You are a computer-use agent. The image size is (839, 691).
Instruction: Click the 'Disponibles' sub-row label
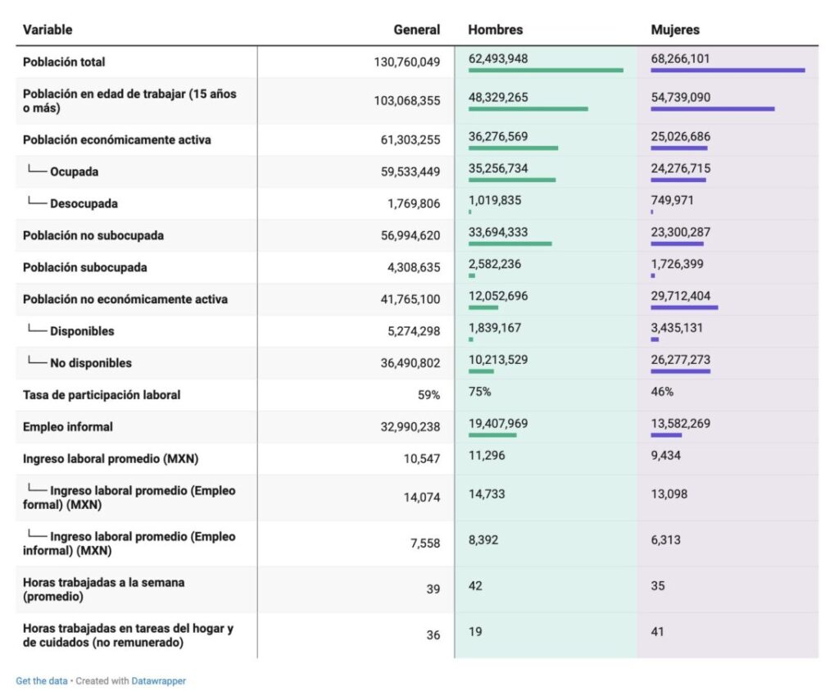[x=82, y=332]
